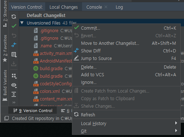Open the Build Variants side tab
This screenshot has height=137, width=184.
tap(5, 85)
